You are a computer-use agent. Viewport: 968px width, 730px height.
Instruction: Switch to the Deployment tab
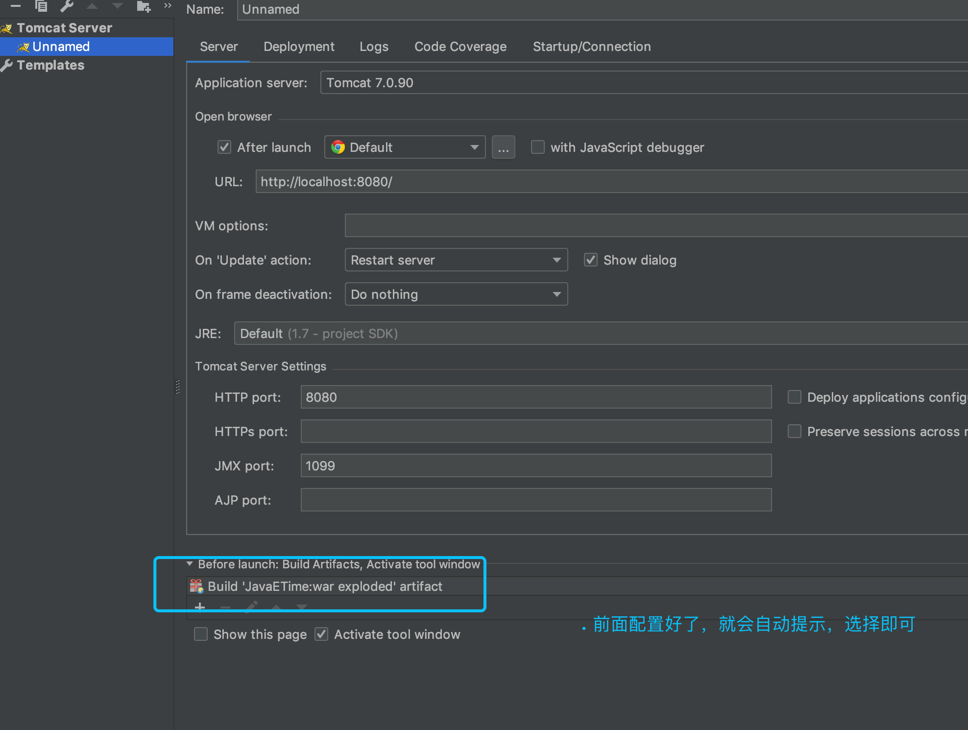[x=299, y=47]
